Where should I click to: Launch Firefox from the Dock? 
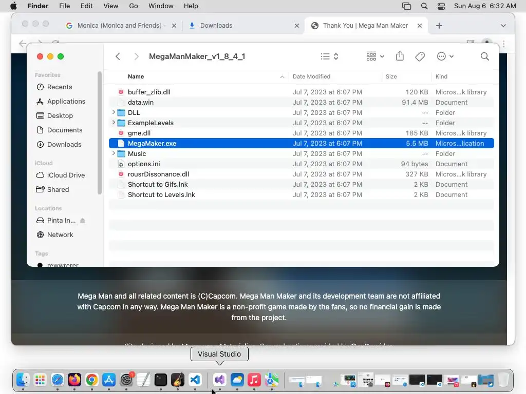coord(74,380)
